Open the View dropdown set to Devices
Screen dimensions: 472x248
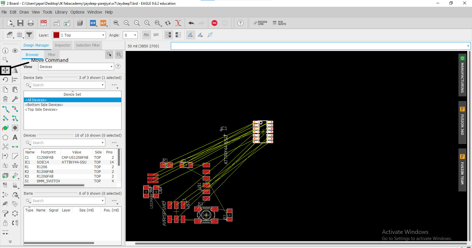tap(76, 67)
